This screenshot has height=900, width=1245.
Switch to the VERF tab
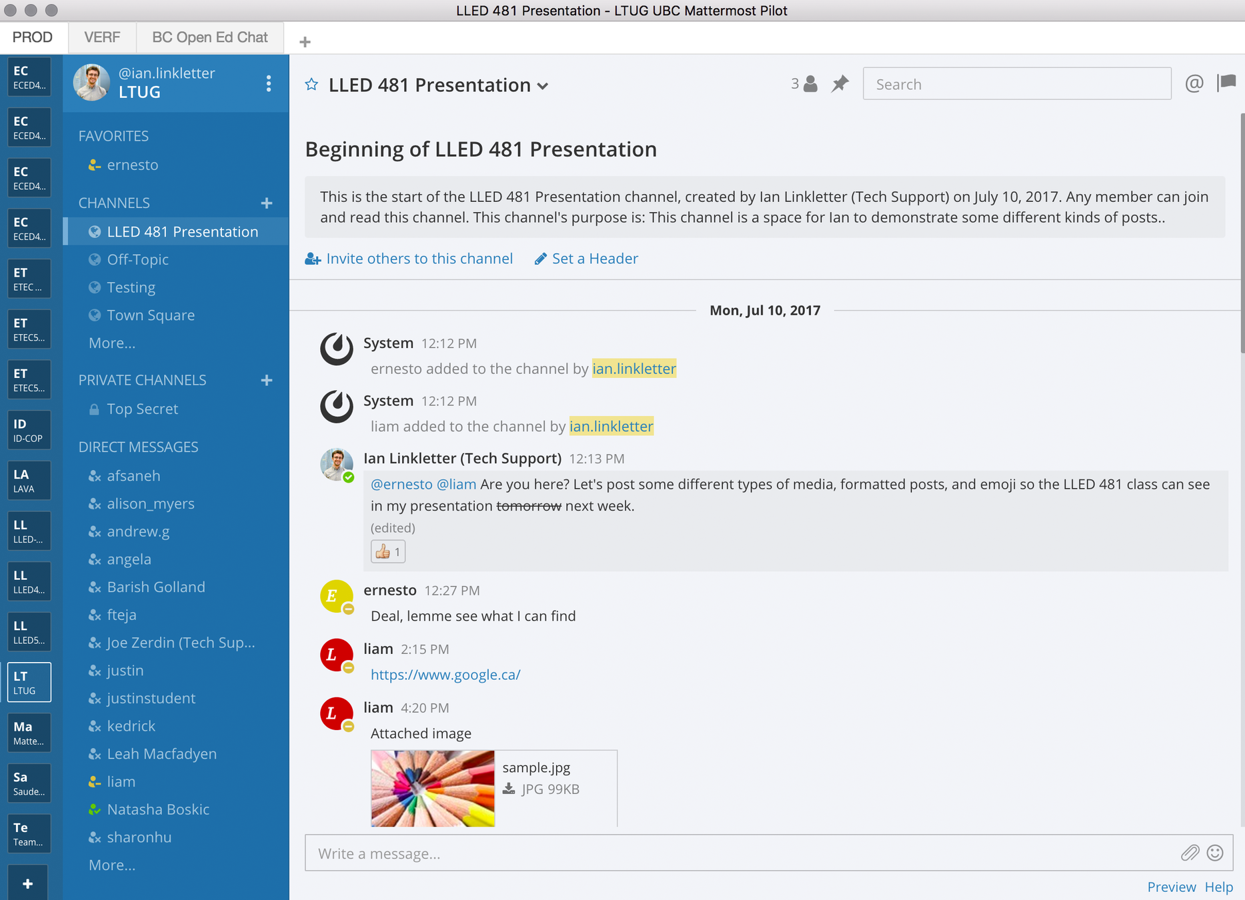point(102,37)
